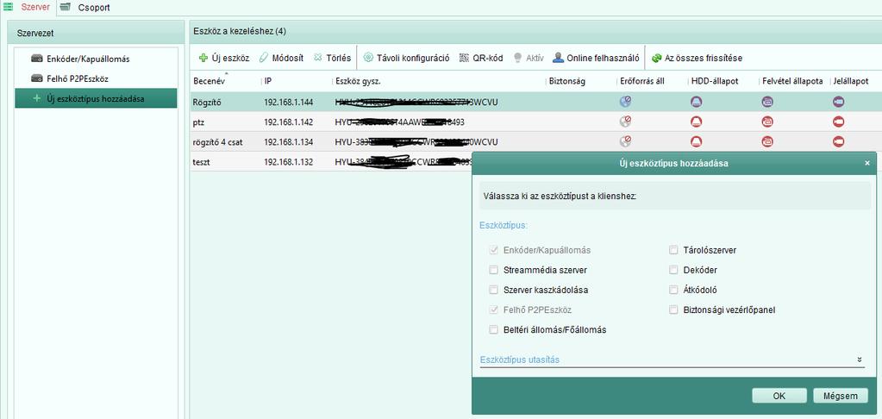Select Felhő P2PEszköz in the tree
The height and width of the screenshot is (419, 882).
coord(78,78)
